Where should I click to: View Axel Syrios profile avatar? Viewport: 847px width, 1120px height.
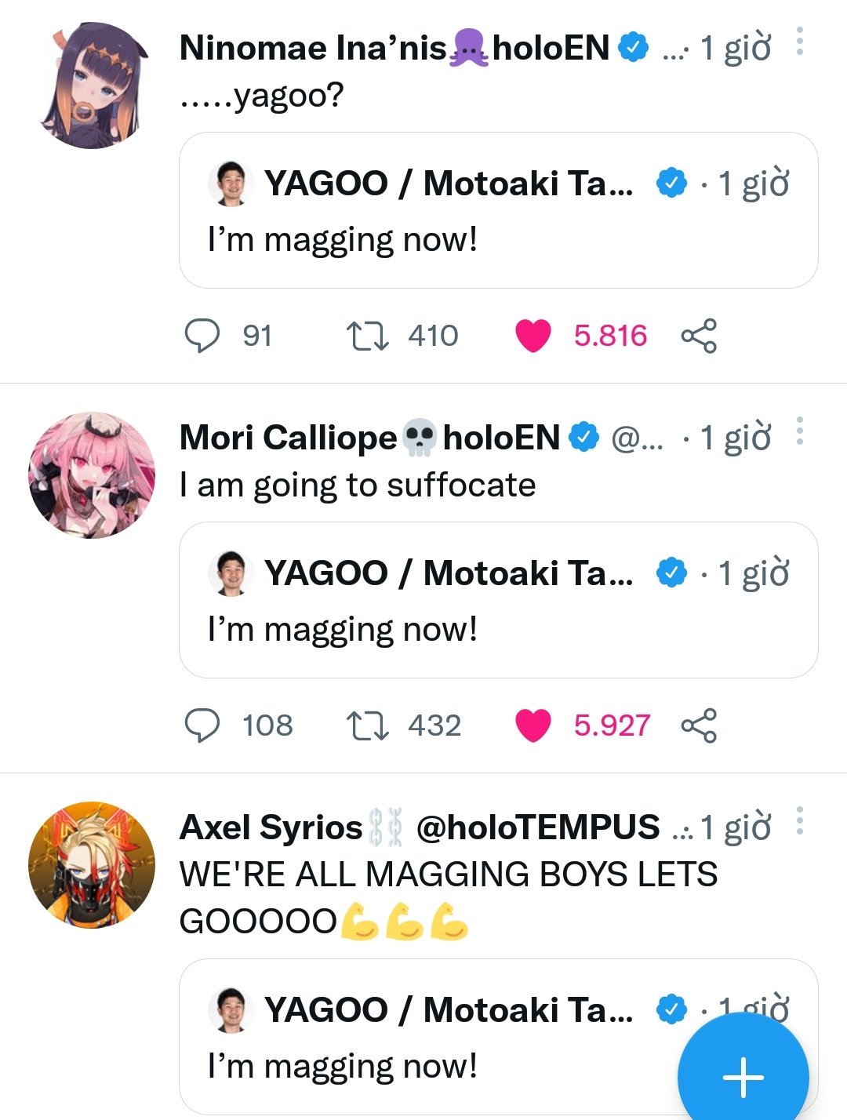[x=92, y=864]
